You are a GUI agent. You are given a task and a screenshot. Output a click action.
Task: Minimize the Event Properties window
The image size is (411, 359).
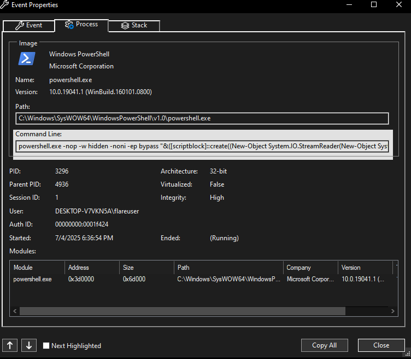[x=349, y=4]
